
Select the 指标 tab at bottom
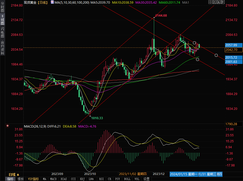(x=10, y=179)
